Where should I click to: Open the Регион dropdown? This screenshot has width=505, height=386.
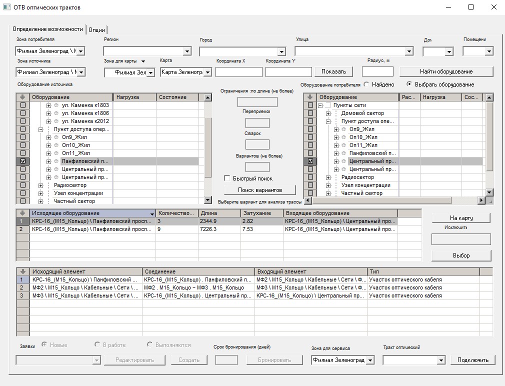coord(187,51)
